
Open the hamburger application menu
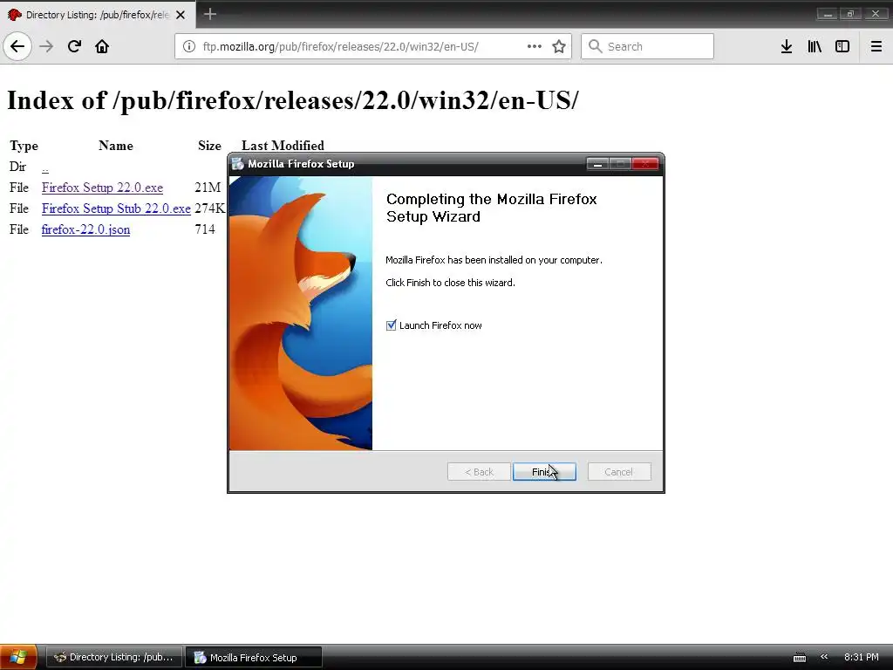[876, 46]
